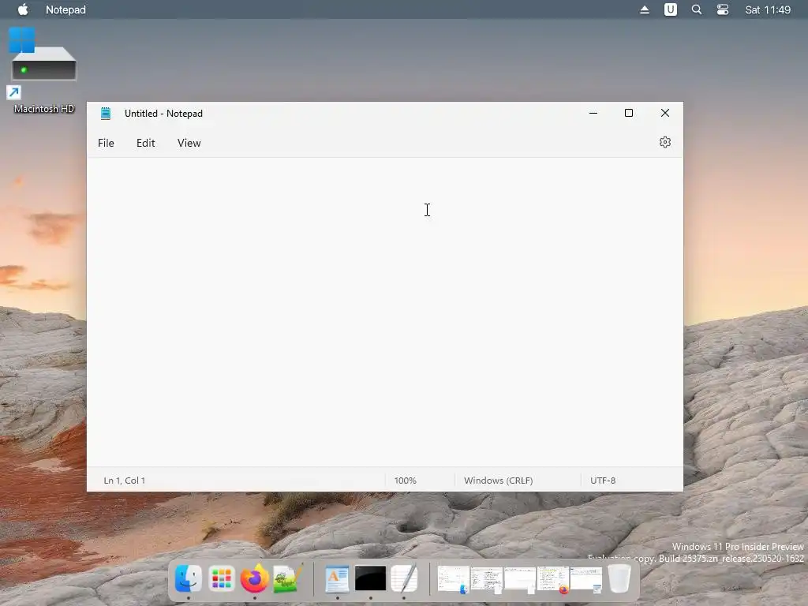The image size is (808, 606).
Task: Click inside the Notepad text editing area
Action: [x=384, y=312]
